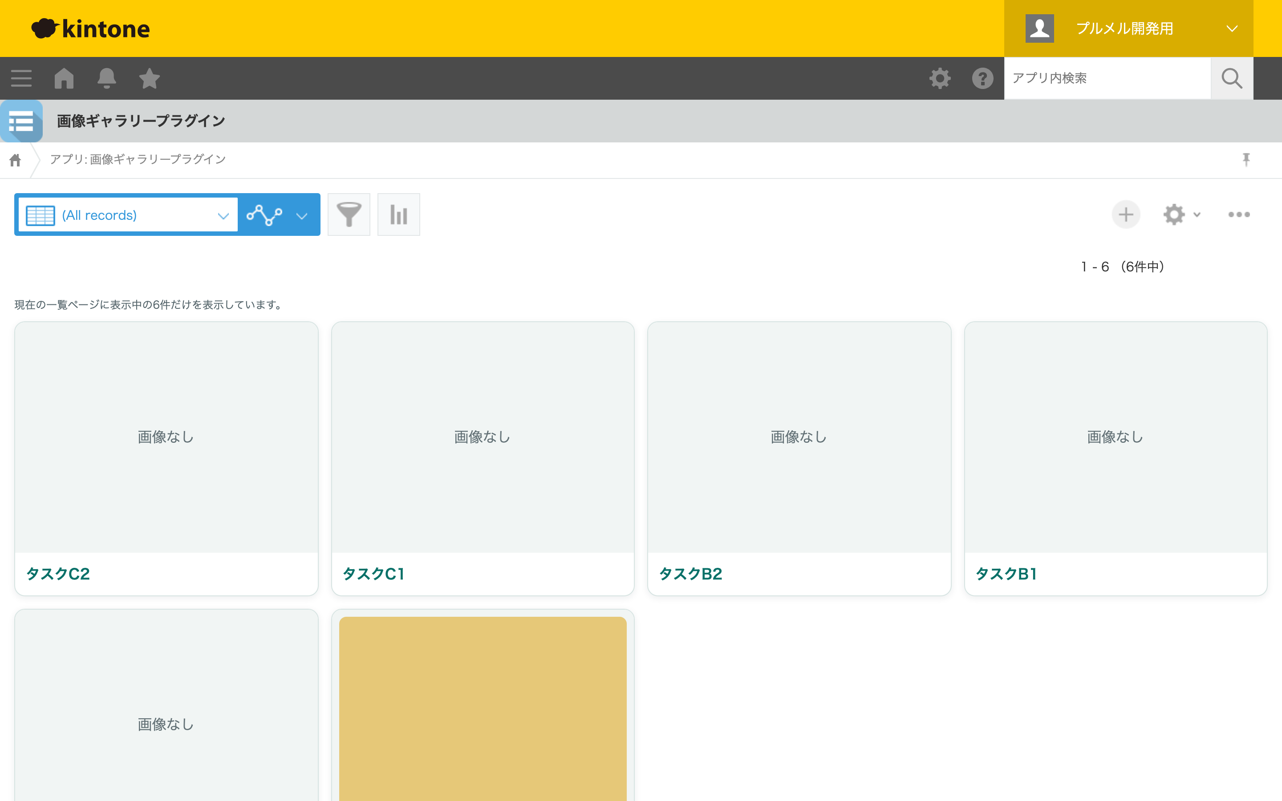Image resolution: width=1282 pixels, height=801 pixels.
Task: Open the タスクC2 record link
Action: point(58,574)
